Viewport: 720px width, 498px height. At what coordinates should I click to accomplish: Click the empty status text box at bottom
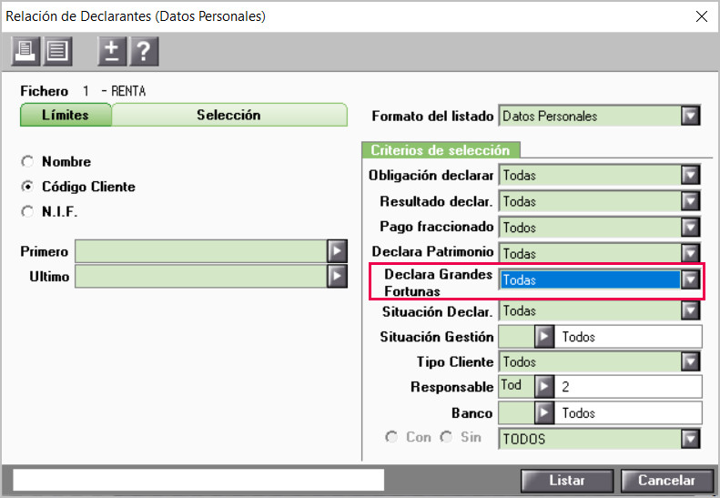click(x=198, y=480)
